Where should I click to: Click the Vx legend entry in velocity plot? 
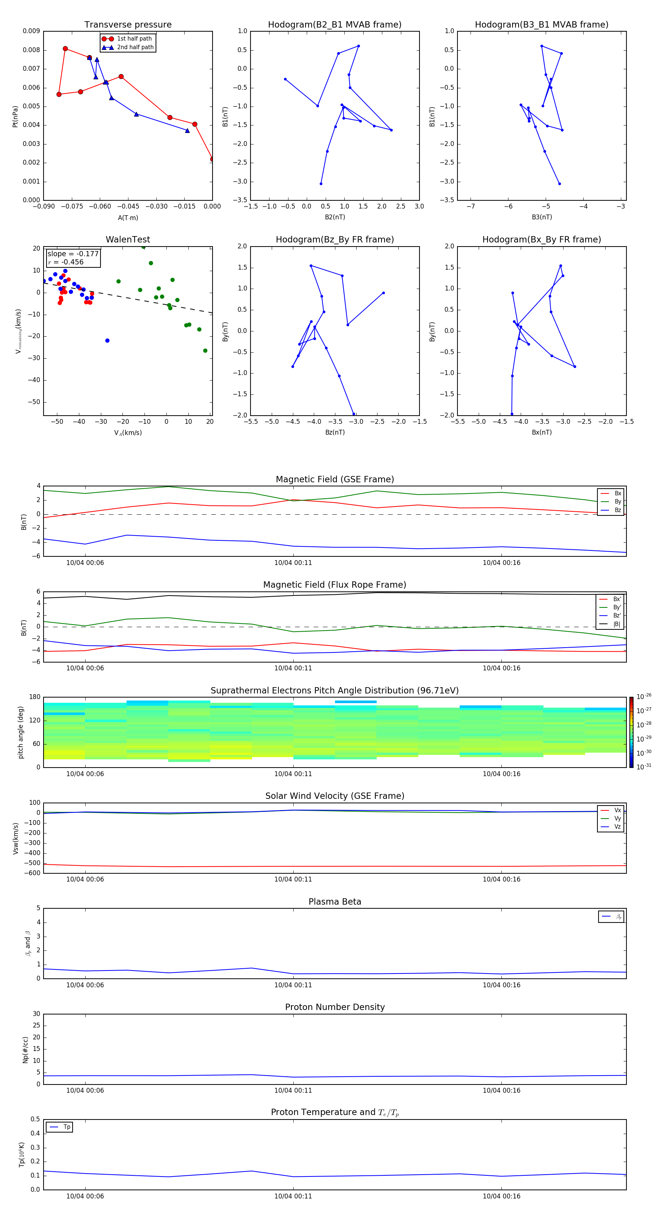[611, 810]
